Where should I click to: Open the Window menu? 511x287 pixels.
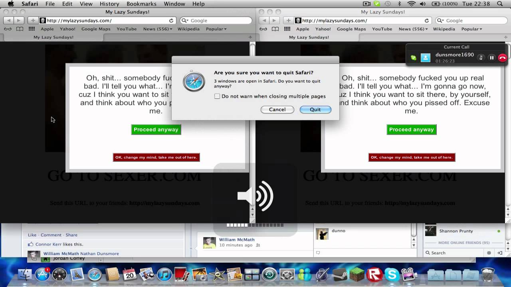pos(174,4)
